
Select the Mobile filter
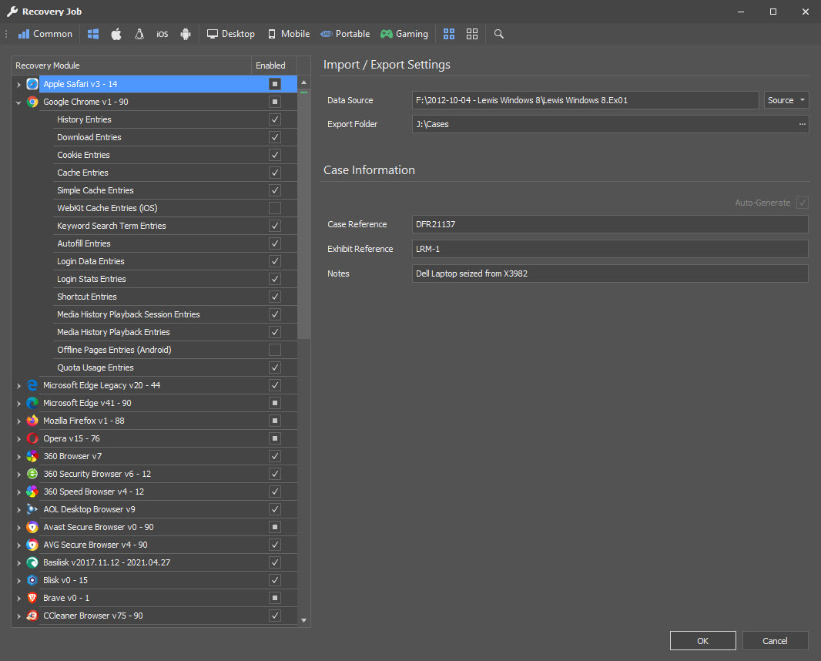click(289, 34)
